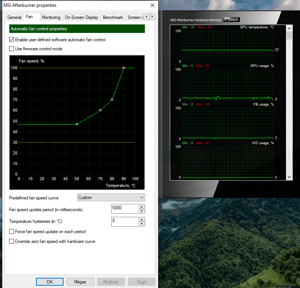Click the OK button
The image size is (300, 288).
50,282
